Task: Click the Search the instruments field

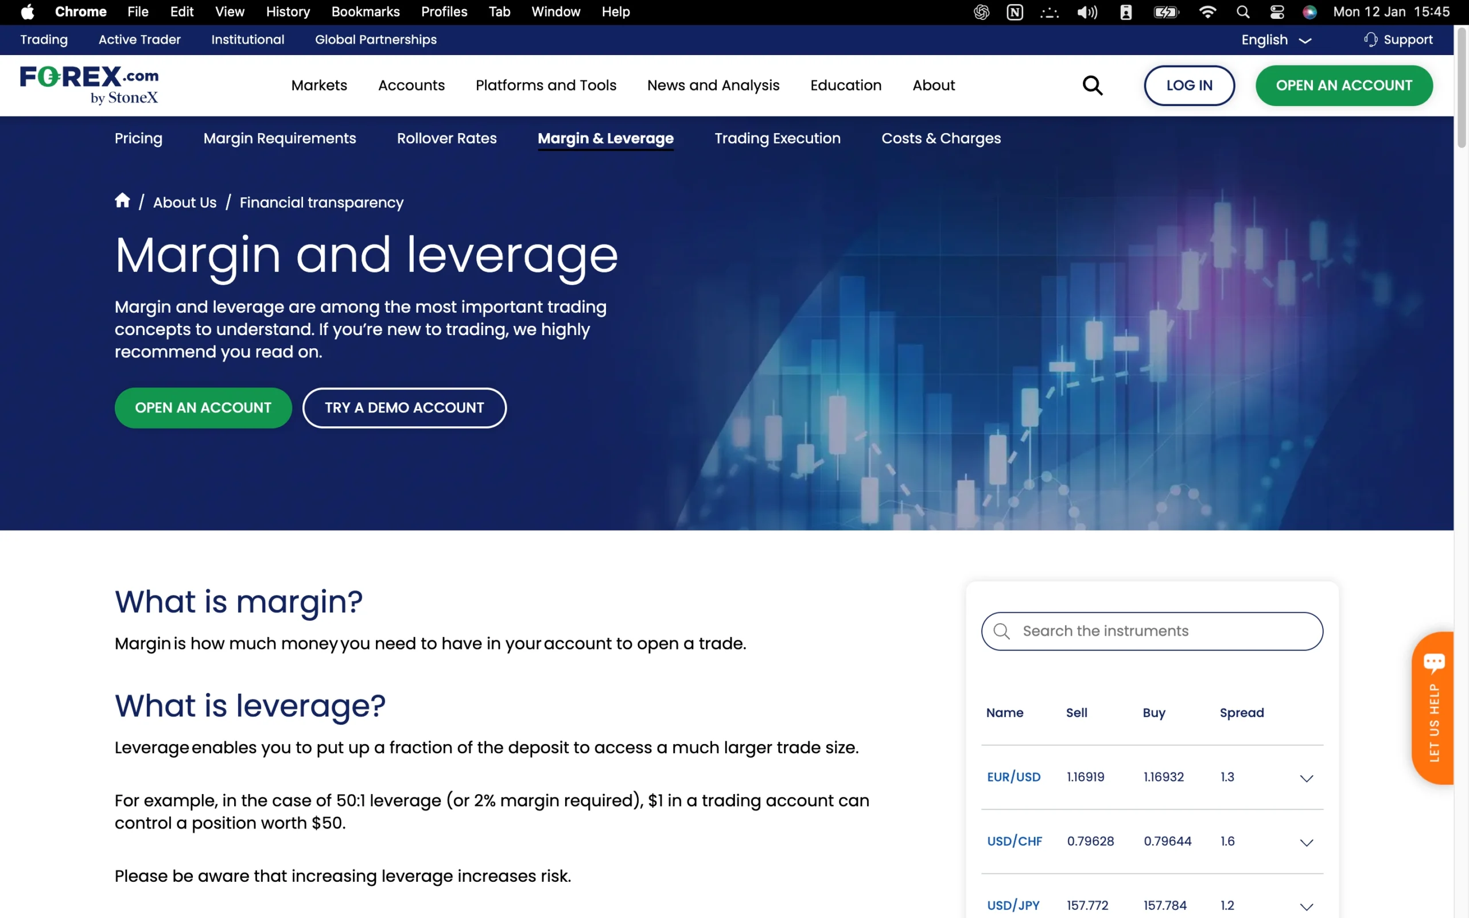Action: tap(1152, 631)
